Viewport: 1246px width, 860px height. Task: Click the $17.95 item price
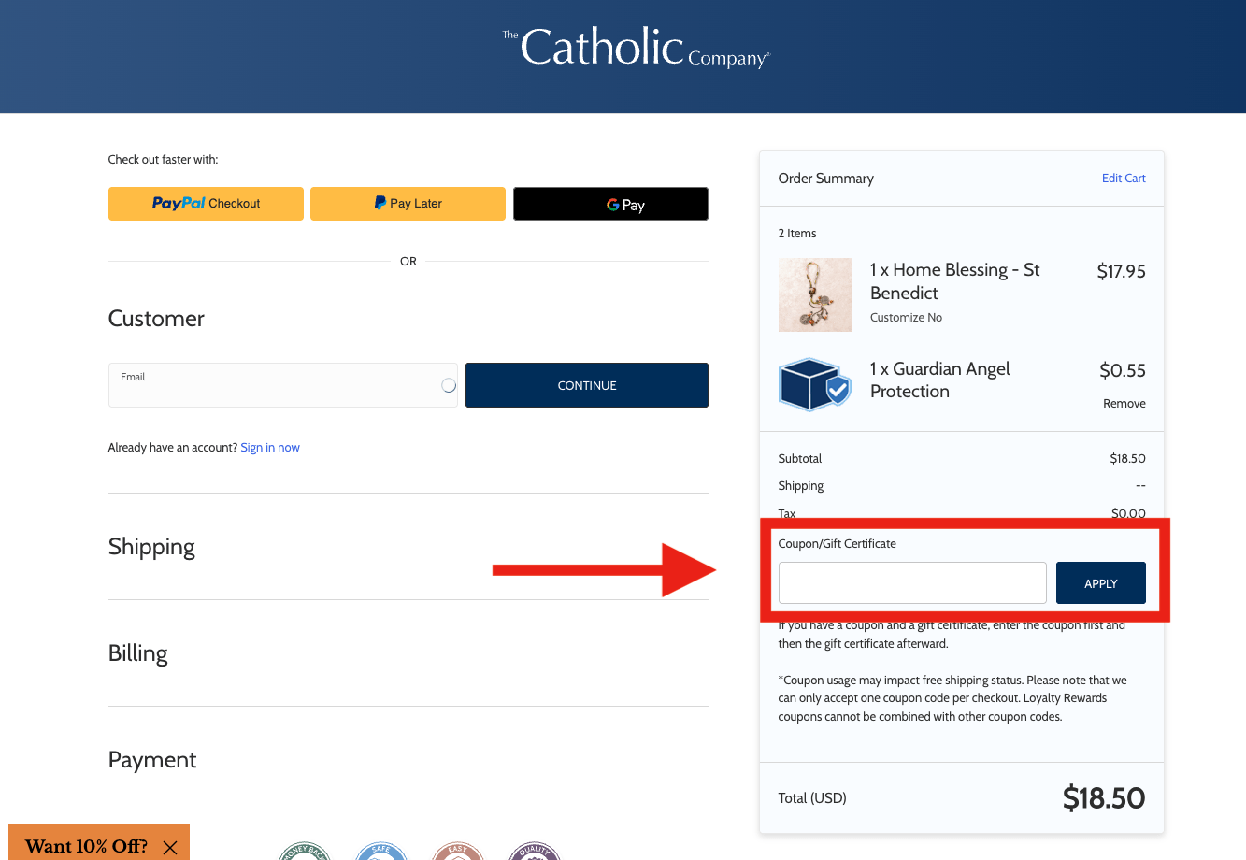coord(1121,271)
